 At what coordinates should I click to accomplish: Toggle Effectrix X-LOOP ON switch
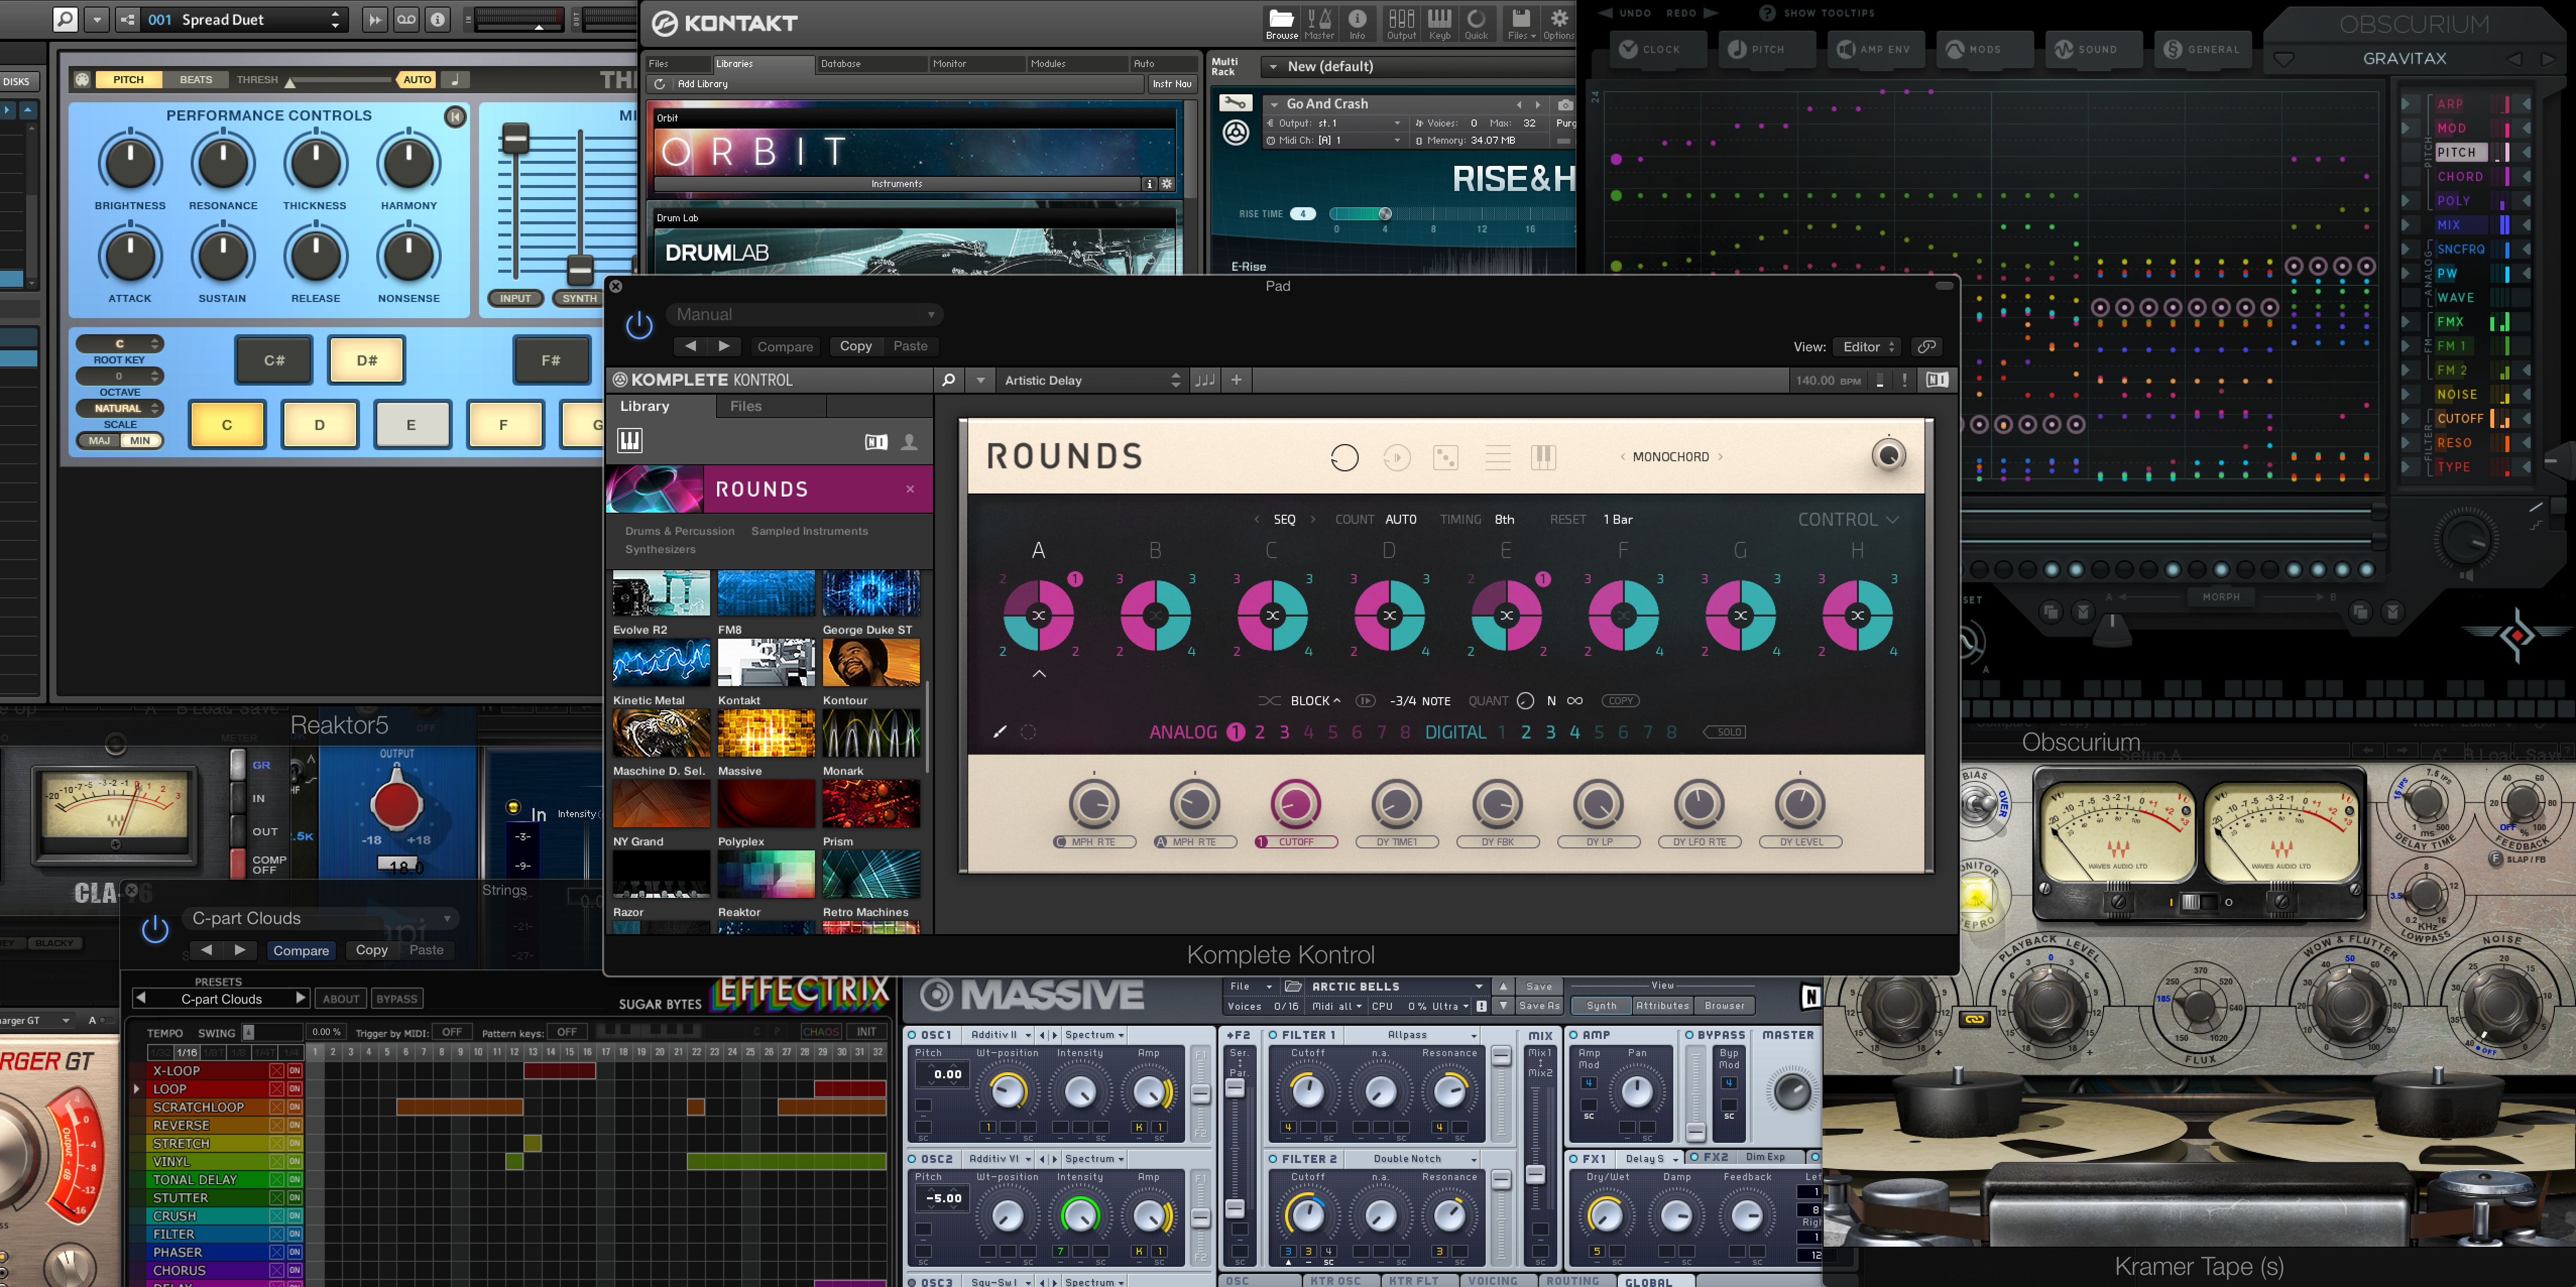[295, 1071]
